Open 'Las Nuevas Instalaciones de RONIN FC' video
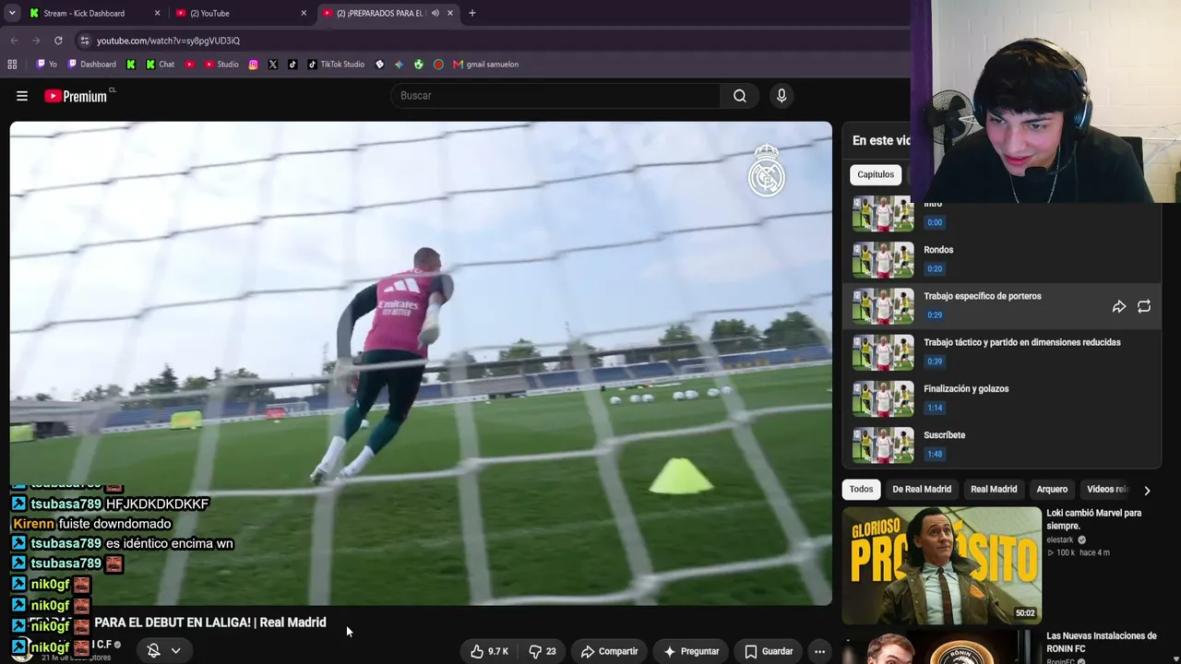 click(1101, 642)
